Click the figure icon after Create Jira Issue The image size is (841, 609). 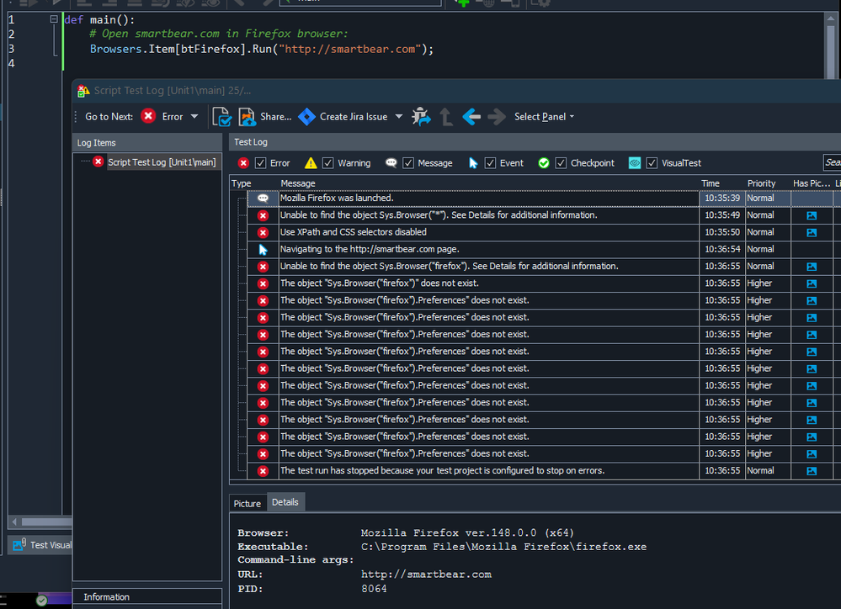(421, 117)
